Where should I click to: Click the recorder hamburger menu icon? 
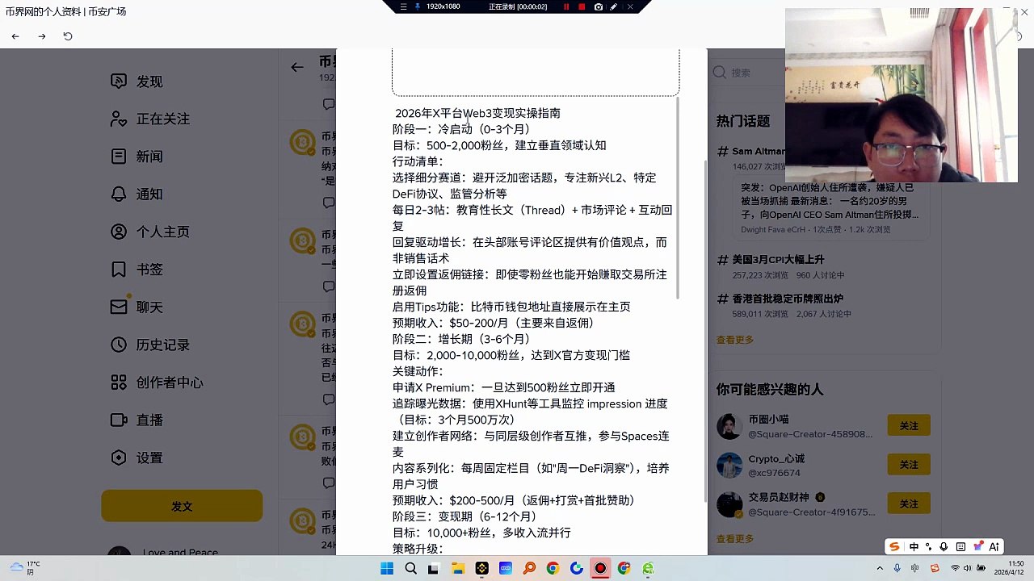click(403, 6)
